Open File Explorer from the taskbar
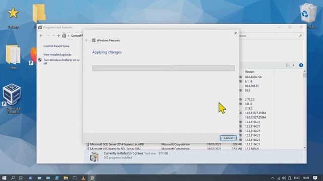Screen dimensions: 323x181 click(66, 177)
